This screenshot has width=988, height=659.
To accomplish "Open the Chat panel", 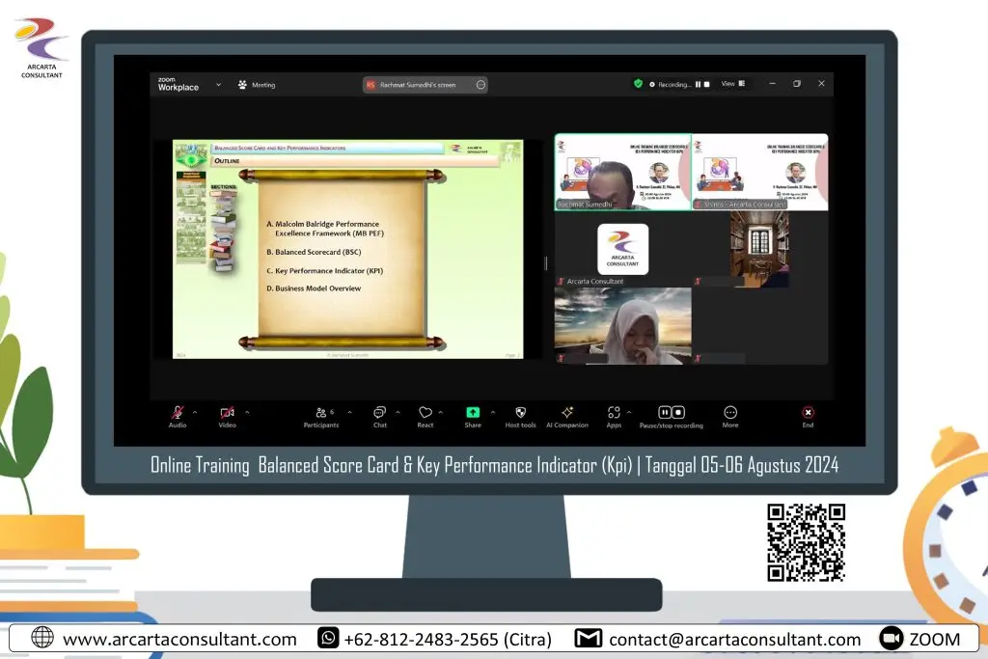I will tap(379, 412).
